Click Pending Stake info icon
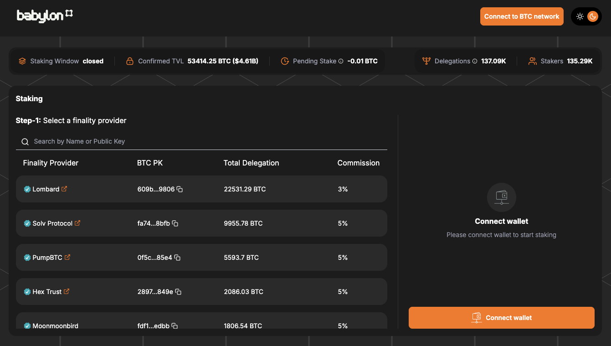 (341, 61)
